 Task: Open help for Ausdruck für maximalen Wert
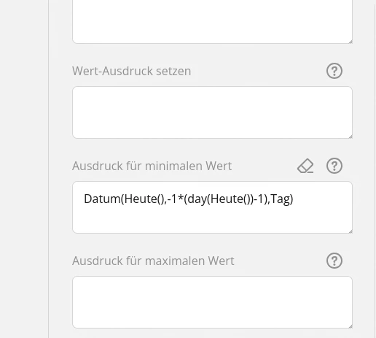tap(334, 261)
